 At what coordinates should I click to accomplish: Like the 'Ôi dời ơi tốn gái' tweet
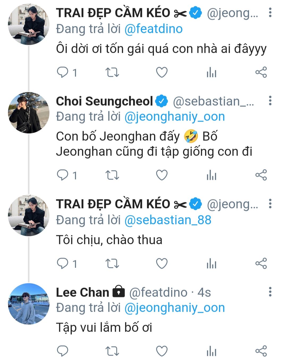pyautogui.click(x=162, y=72)
